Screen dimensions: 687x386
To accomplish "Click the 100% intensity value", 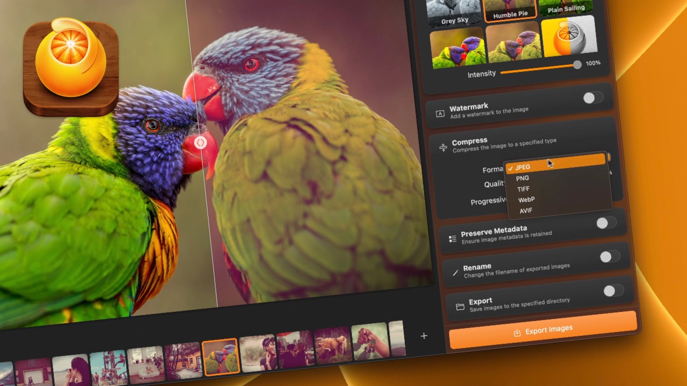I will pyautogui.click(x=593, y=63).
